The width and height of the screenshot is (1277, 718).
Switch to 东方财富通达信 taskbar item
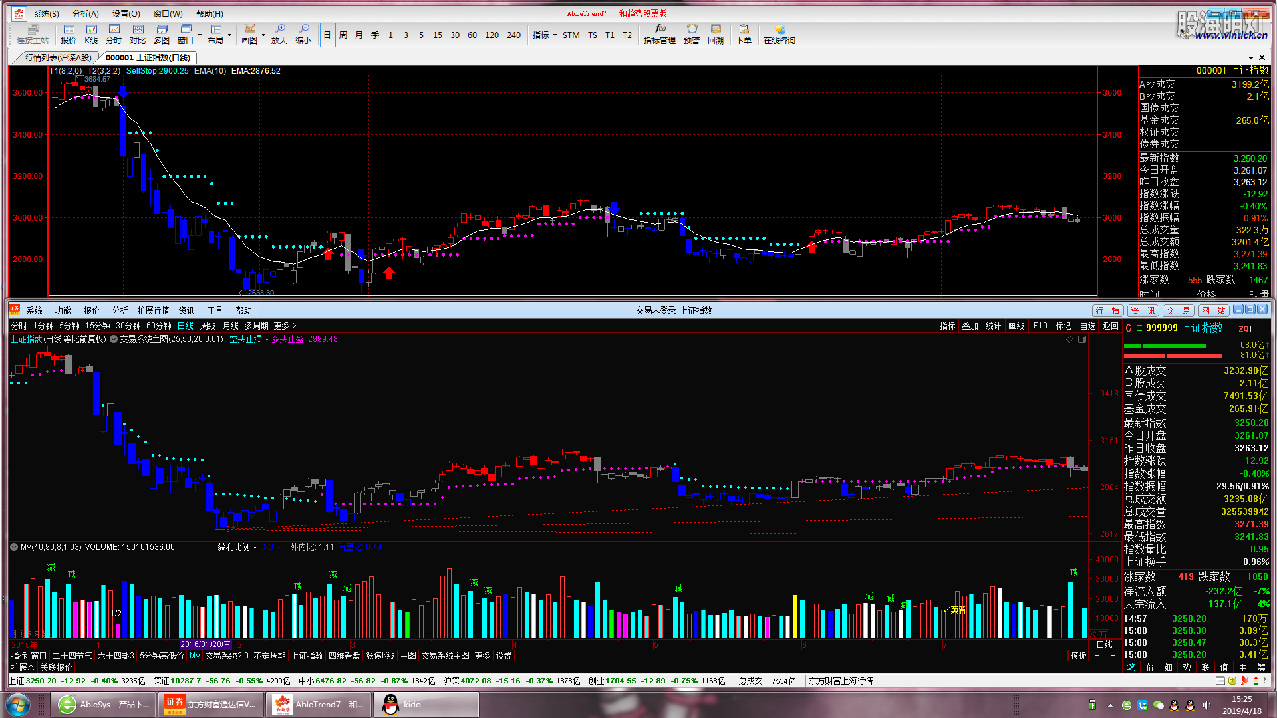[x=211, y=705]
